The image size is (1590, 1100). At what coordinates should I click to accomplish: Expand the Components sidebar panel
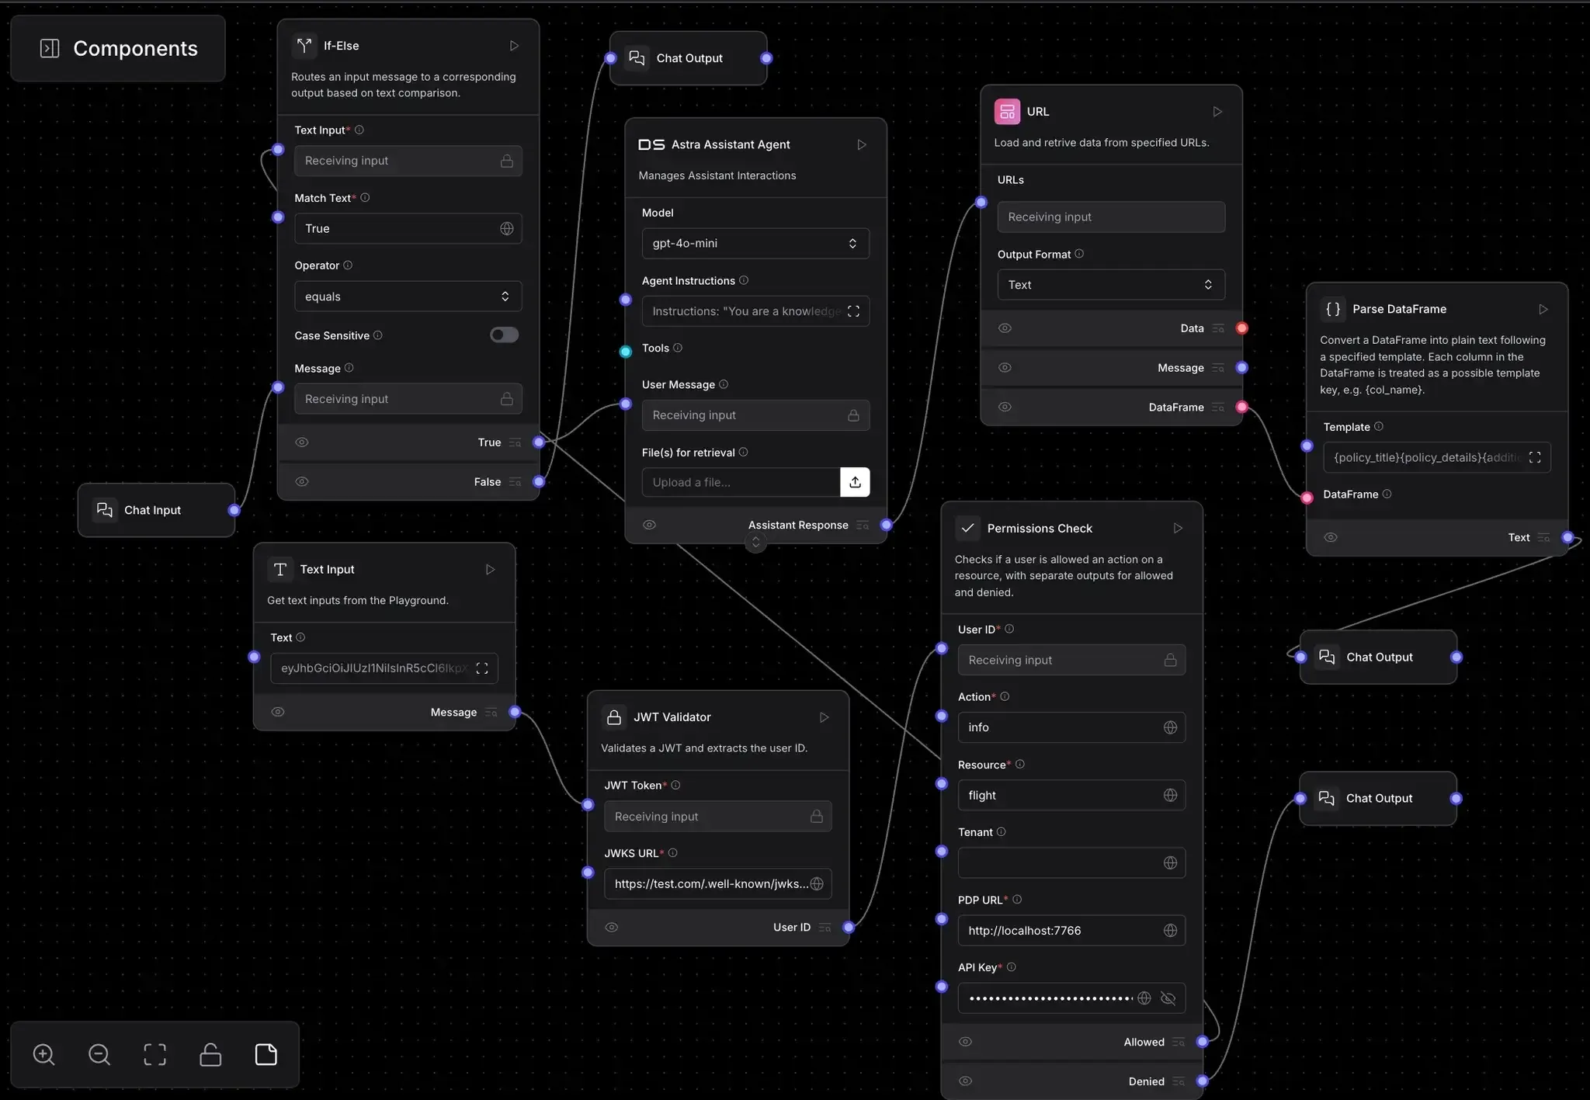[x=50, y=48]
